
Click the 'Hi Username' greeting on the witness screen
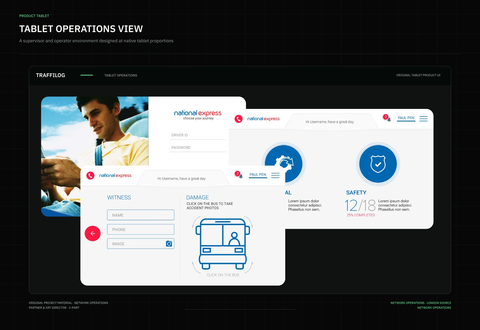tap(181, 178)
